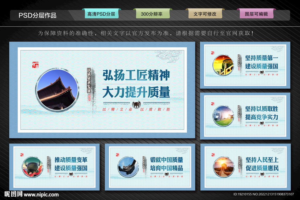Click the 昵图网 logo
Image resolution: width=300 pixels, height=200 pixels.
coord(13,194)
